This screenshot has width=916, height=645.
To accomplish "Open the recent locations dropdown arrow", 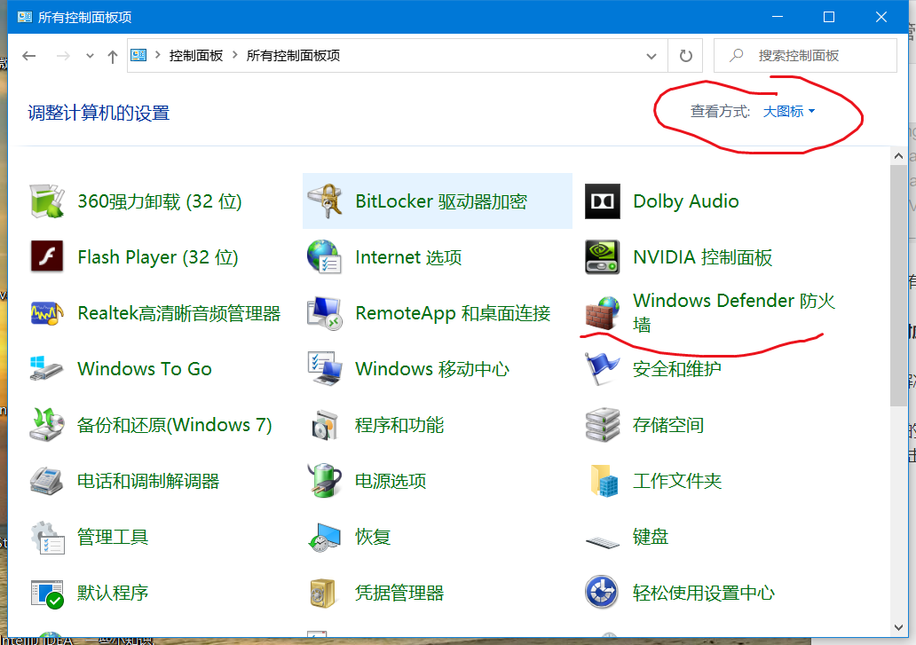I will 90,56.
